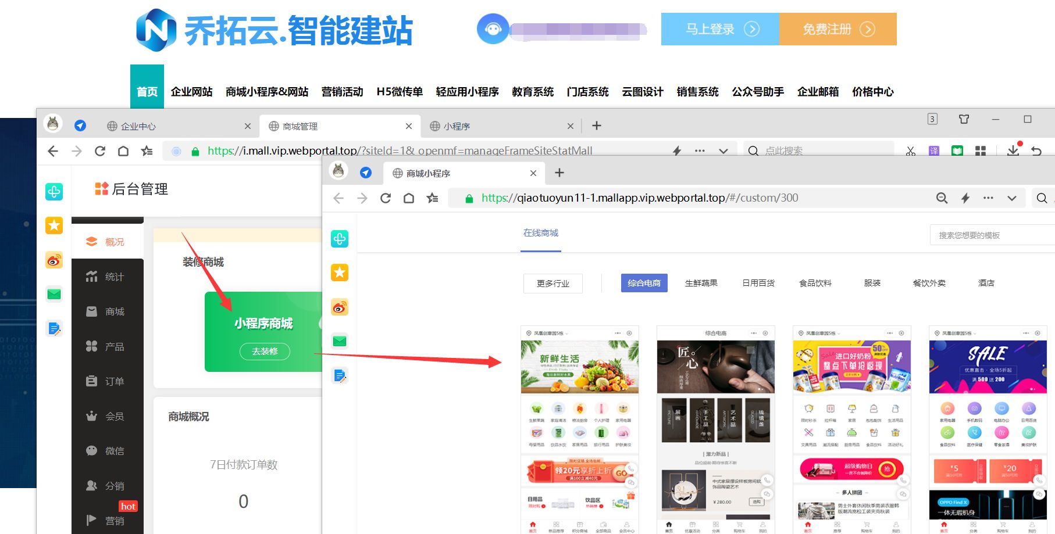Viewport: 1055px width, 534px height.
Task: Open 轻应用小程序 navigation item
Action: [468, 92]
